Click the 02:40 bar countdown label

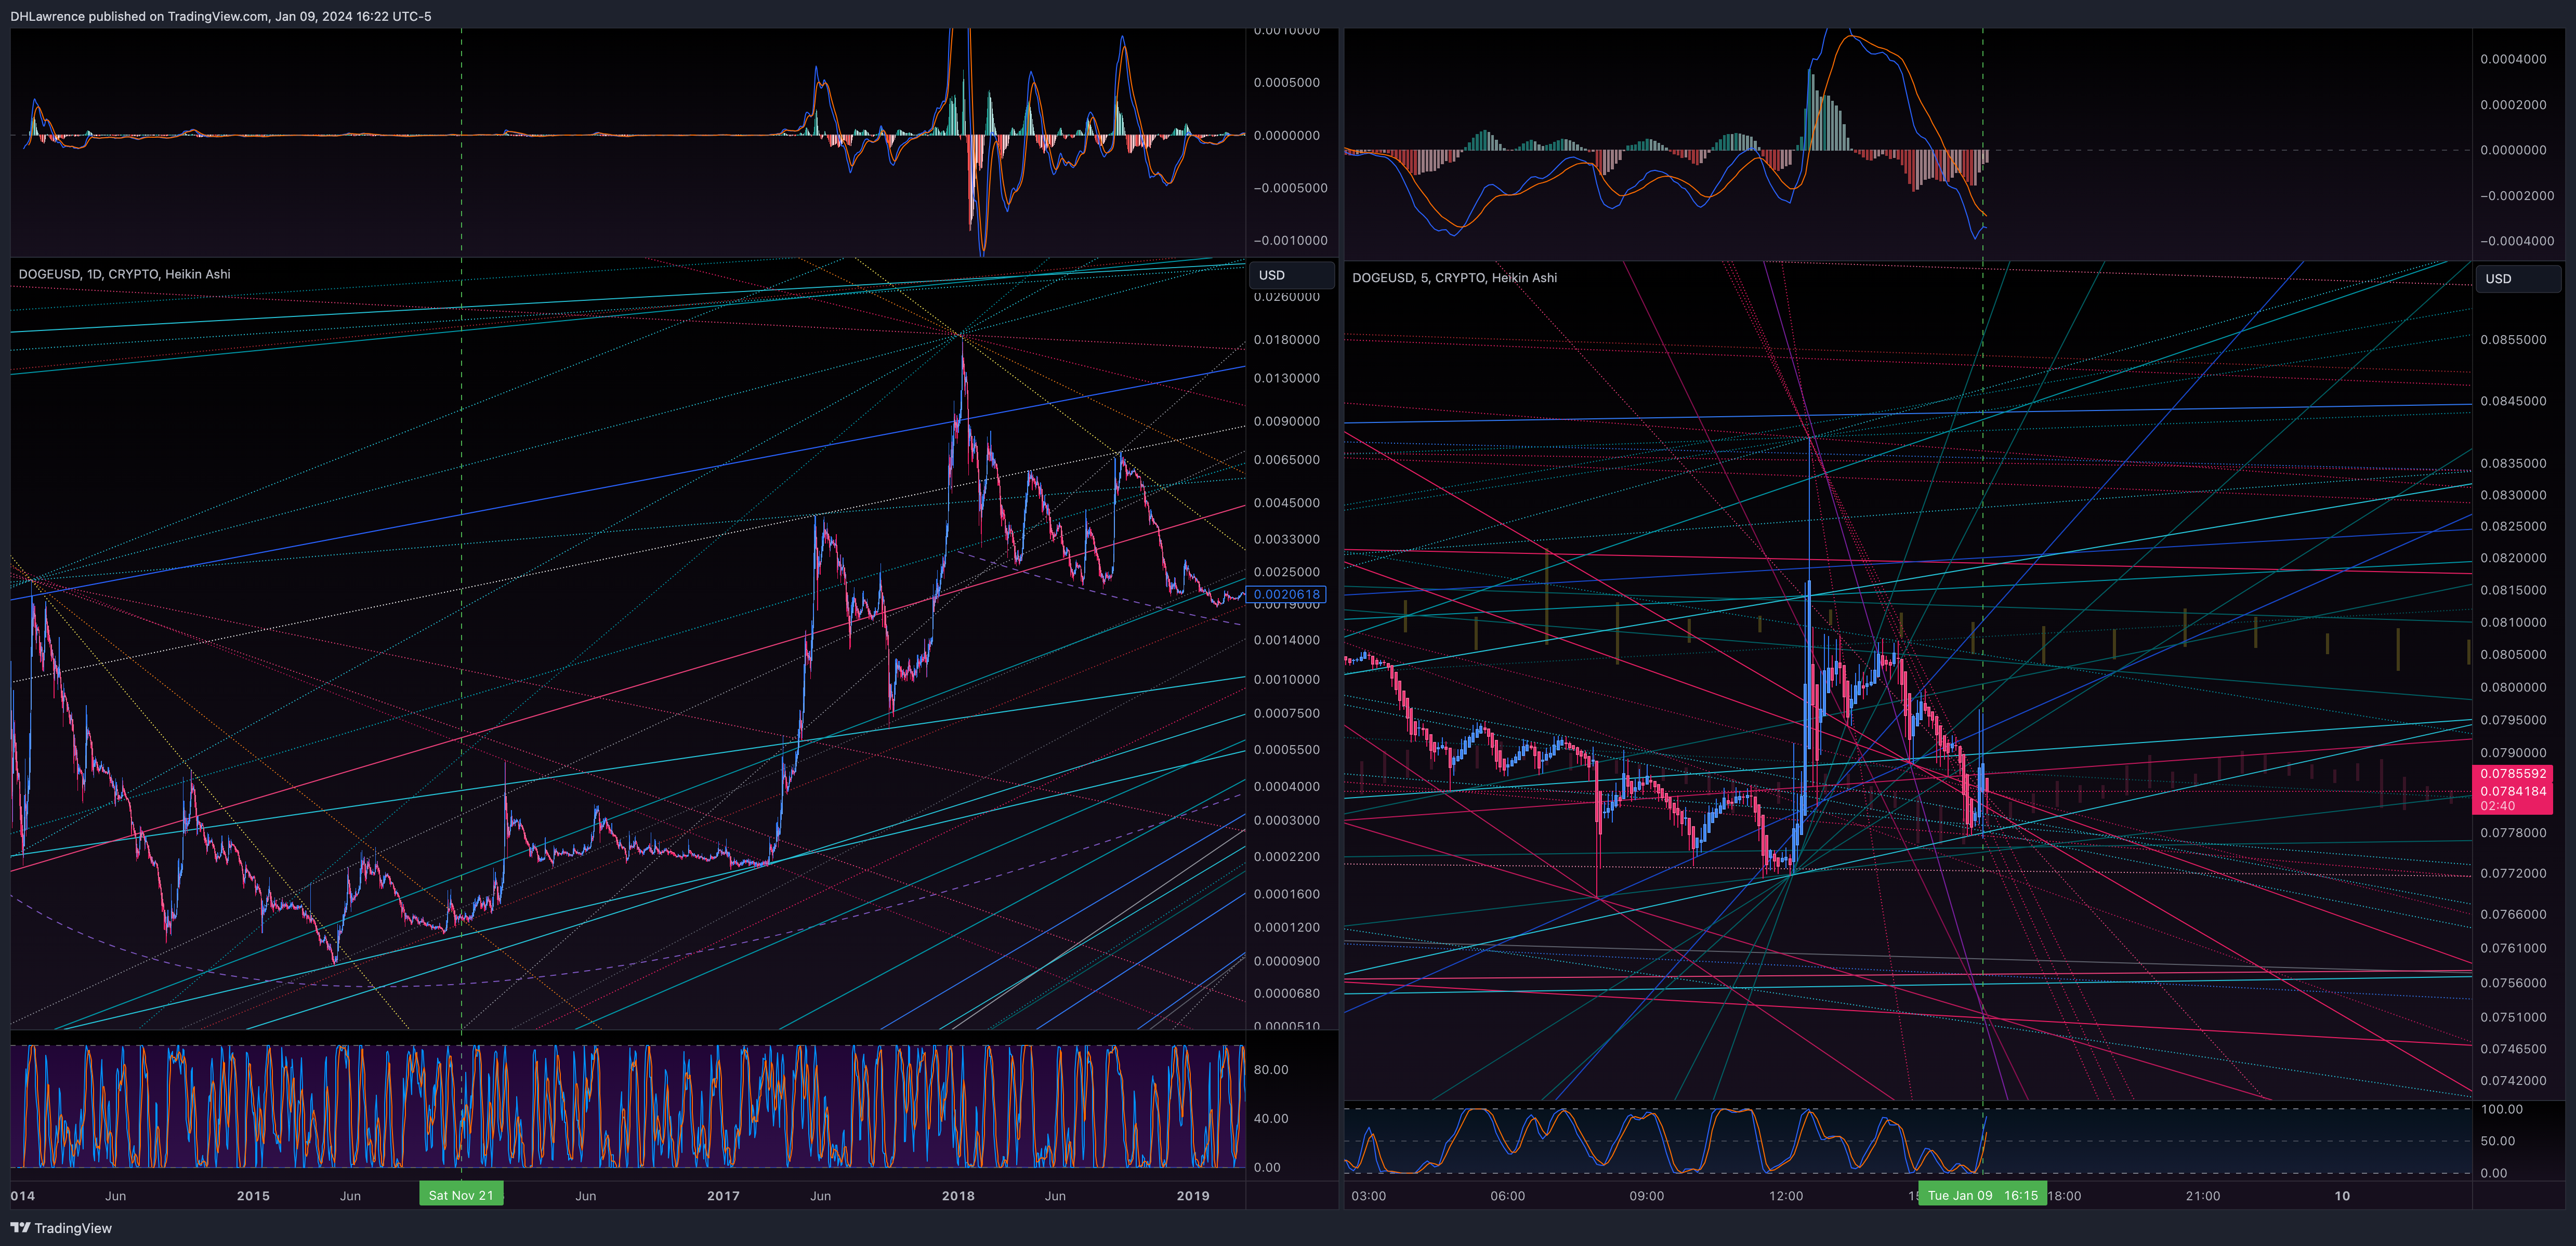pyautogui.click(x=2497, y=806)
